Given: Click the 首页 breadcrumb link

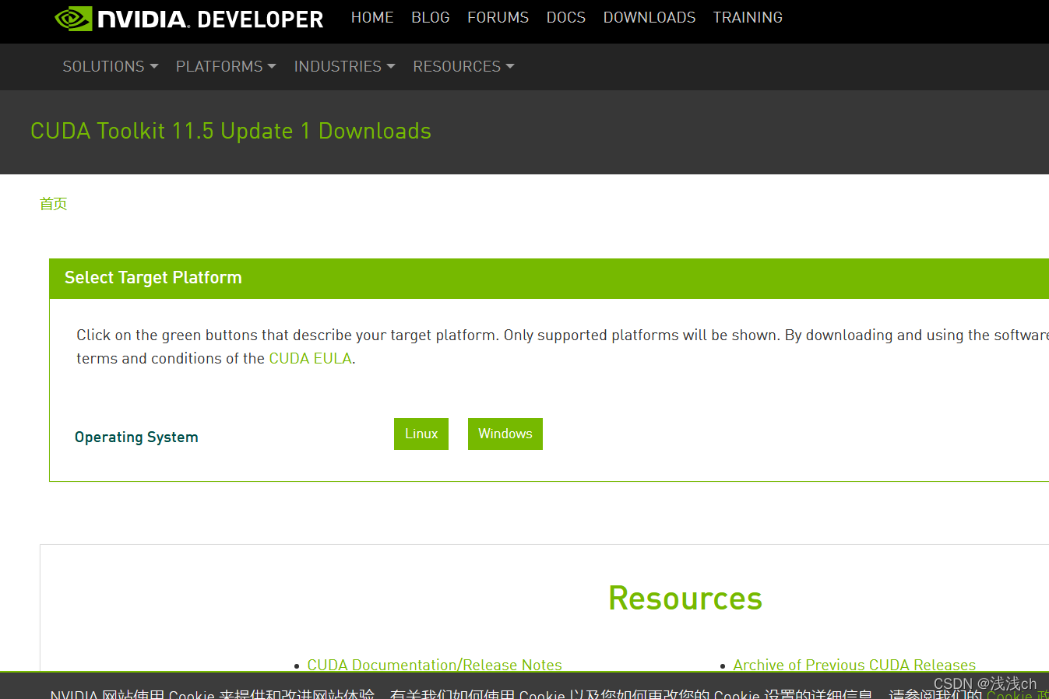Looking at the screenshot, I should (54, 204).
